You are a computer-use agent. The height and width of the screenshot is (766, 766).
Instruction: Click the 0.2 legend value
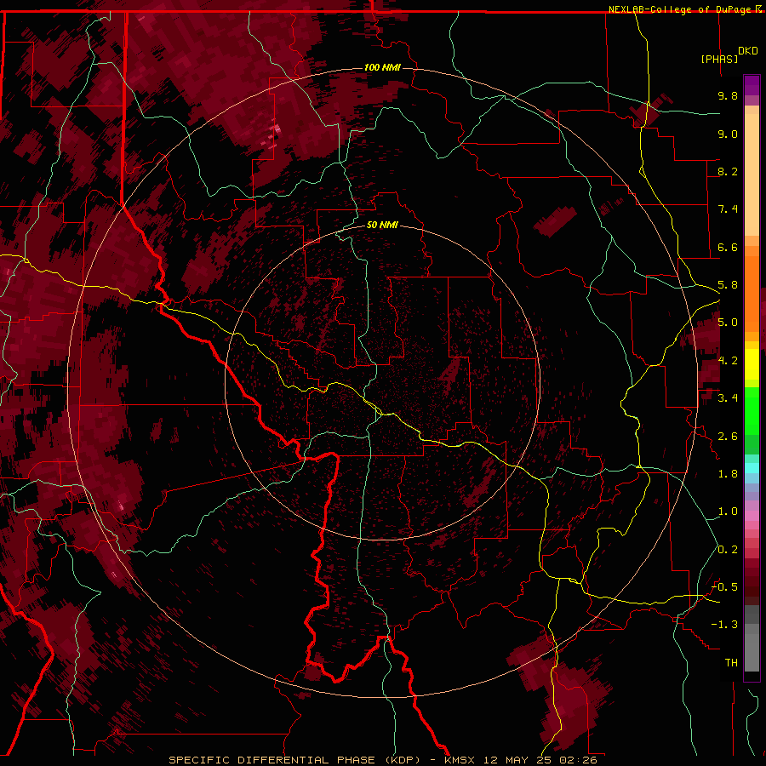coord(728,550)
